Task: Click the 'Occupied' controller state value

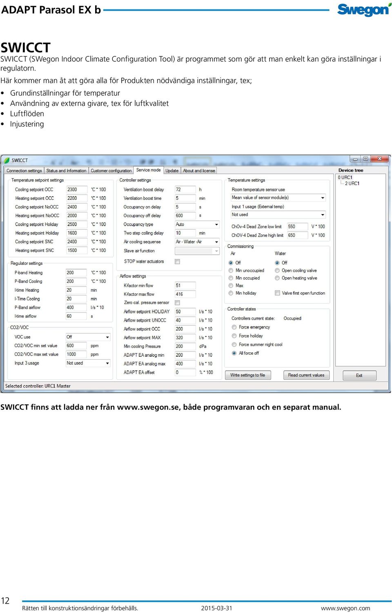Action: click(x=292, y=319)
